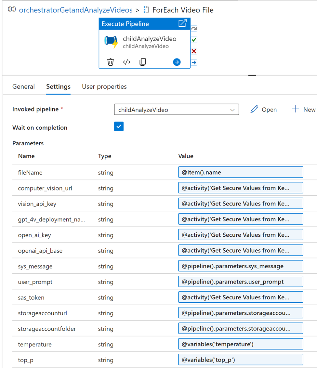
Task: Edit the sas_token value field
Action: [241, 297]
